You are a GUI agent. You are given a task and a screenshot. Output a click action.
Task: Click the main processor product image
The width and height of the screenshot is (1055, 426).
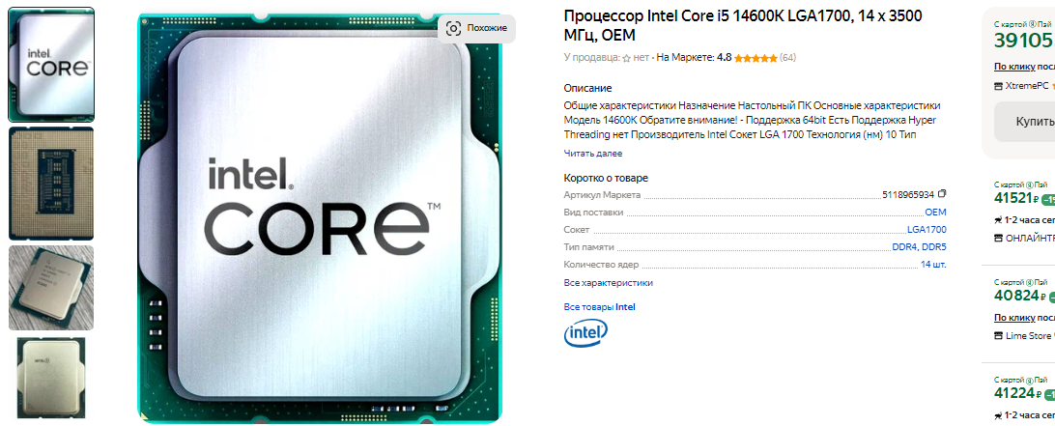321,218
